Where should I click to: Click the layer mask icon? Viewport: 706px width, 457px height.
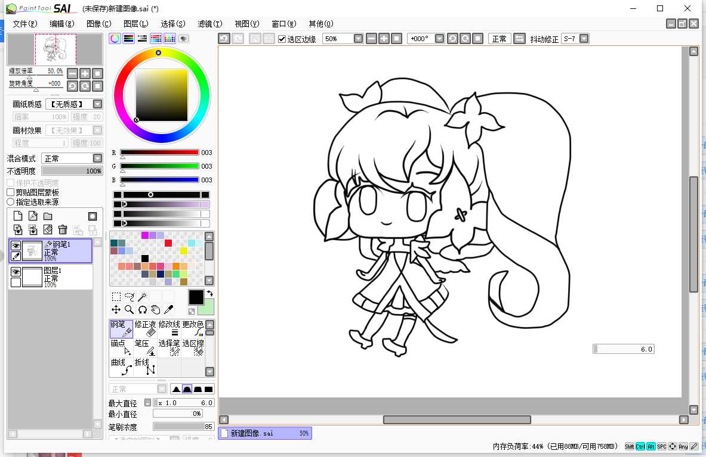tap(93, 216)
